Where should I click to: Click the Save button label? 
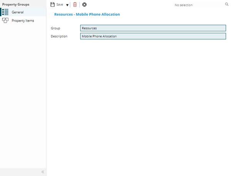pos(60,5)
